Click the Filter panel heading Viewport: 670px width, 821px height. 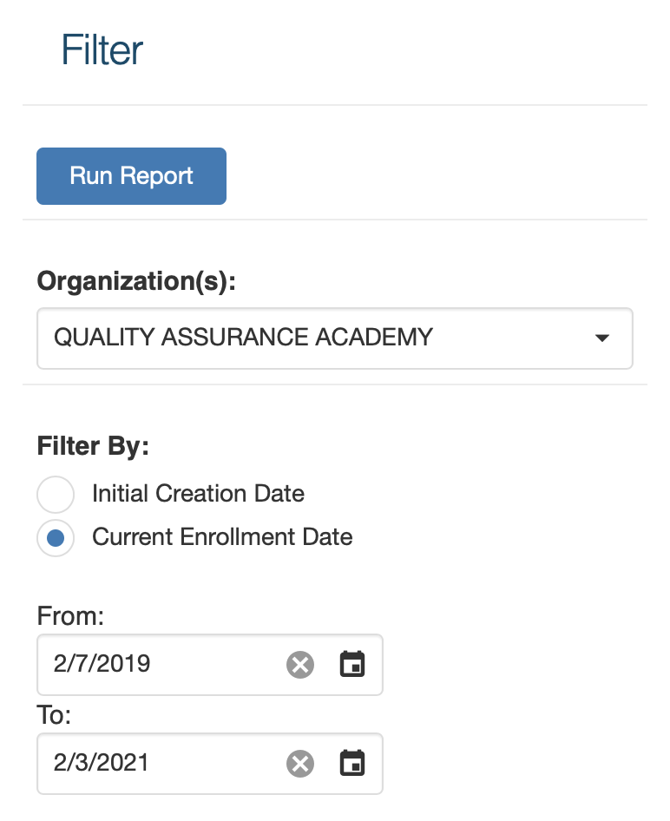pyautogui.click(x=102, y=50)
